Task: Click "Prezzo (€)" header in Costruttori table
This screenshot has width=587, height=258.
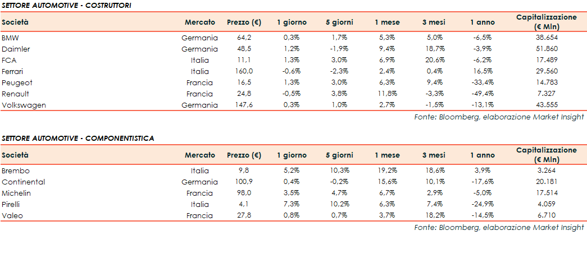Action: (244, 22)
